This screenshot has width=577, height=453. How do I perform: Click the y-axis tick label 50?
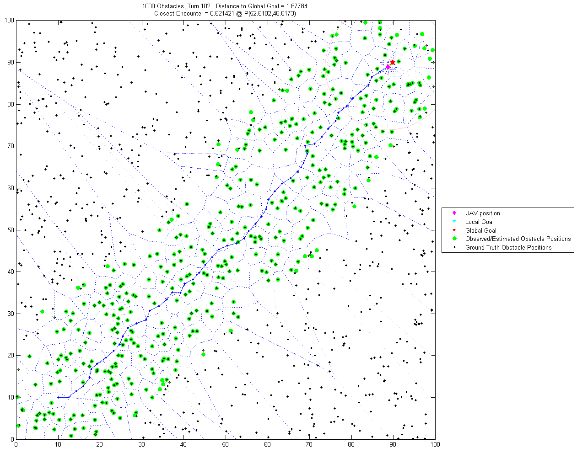(x=11, y=230)
